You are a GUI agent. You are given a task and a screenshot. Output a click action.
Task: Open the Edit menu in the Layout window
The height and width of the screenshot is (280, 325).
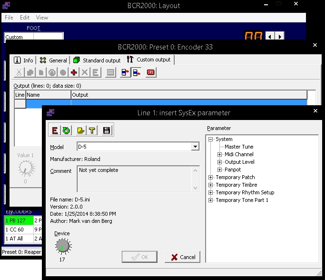(x=25, y=18)
